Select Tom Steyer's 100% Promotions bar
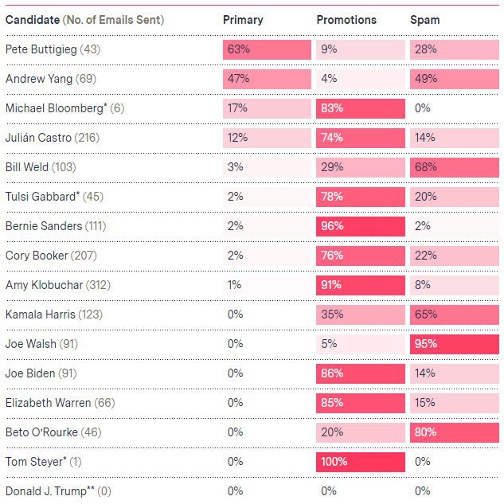This screenshot has width=504, height=504. click(361, 462)
